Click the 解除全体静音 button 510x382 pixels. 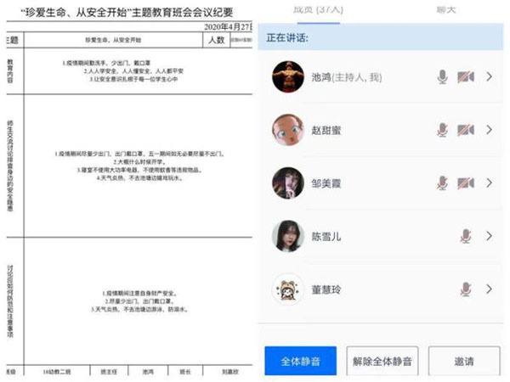point(381,362)
